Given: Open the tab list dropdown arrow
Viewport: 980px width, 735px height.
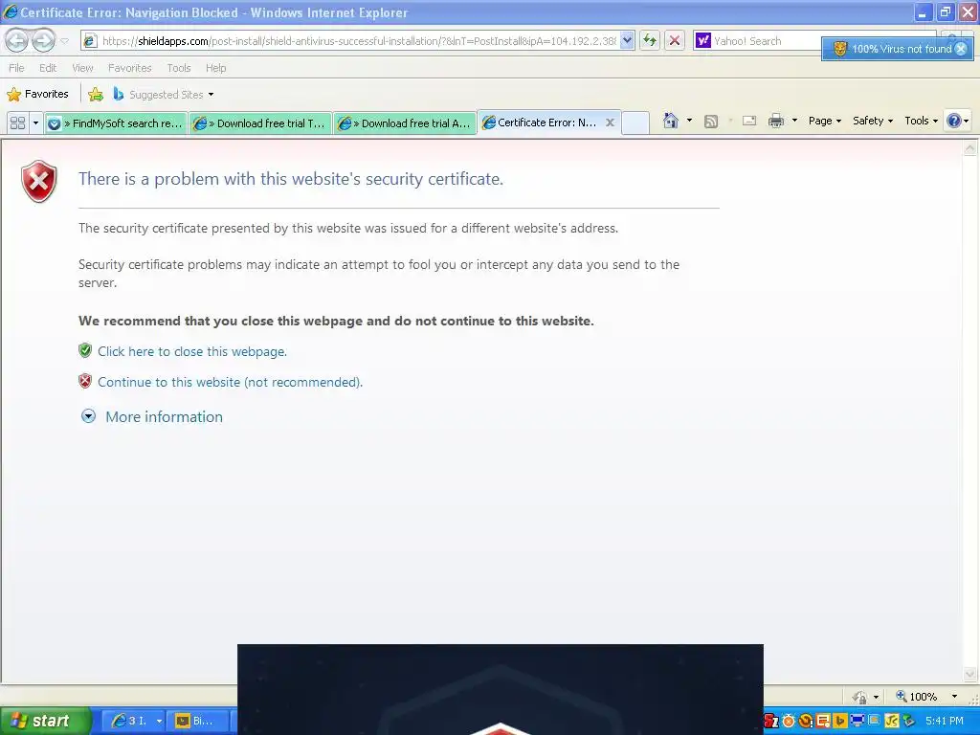Looking at the screenshot, I should [x=35, y=123].
